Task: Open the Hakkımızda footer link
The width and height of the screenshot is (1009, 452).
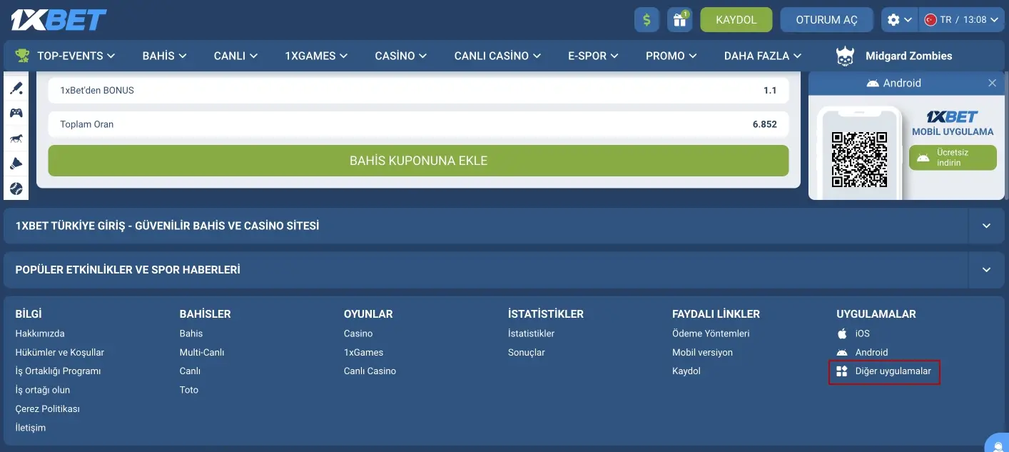Action: click(40, 333)
